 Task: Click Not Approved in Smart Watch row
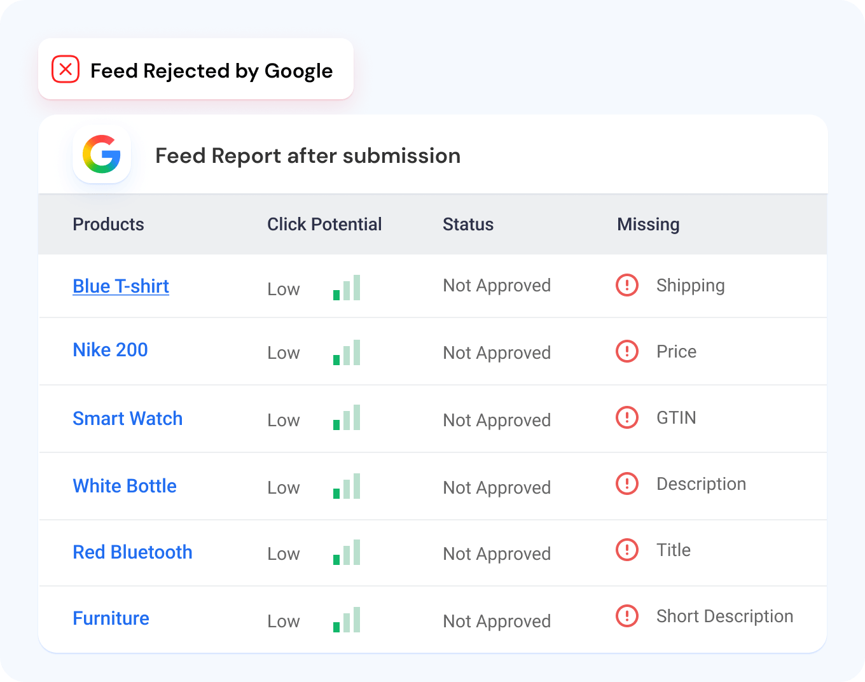[497, 421]
